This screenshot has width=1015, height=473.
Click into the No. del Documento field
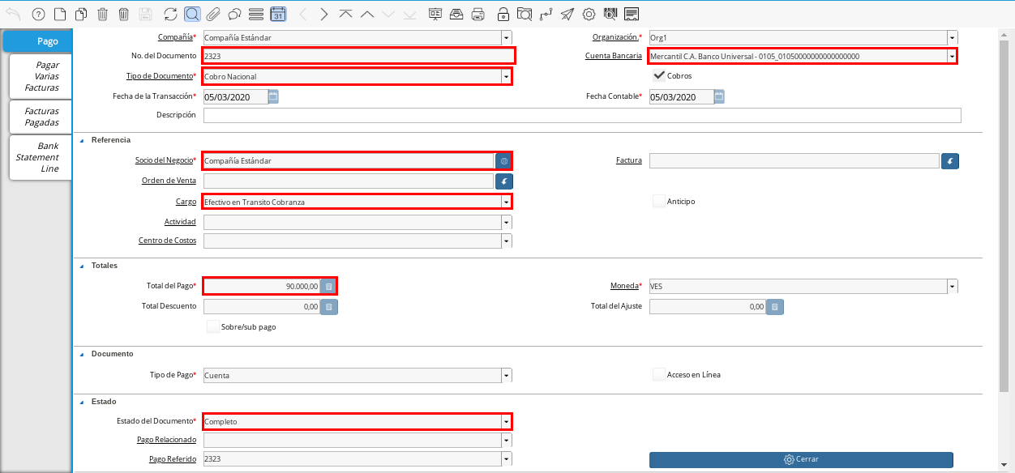coord(358,56)
